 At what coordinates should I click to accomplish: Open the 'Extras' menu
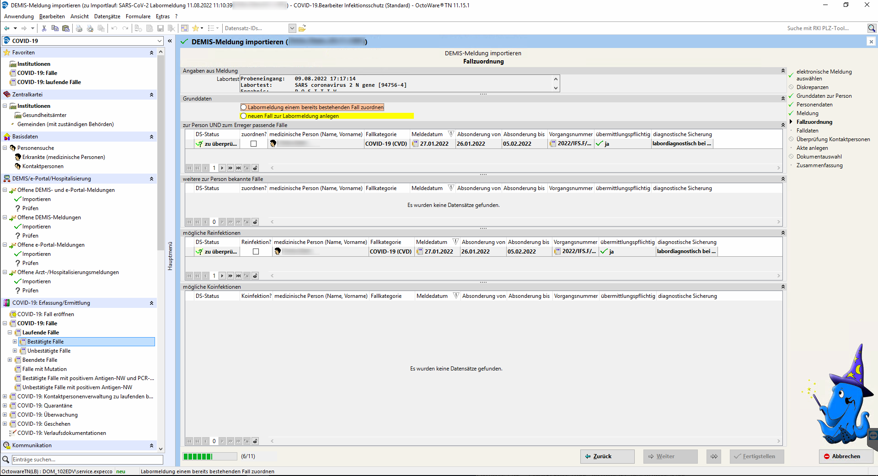coord(162,16)
